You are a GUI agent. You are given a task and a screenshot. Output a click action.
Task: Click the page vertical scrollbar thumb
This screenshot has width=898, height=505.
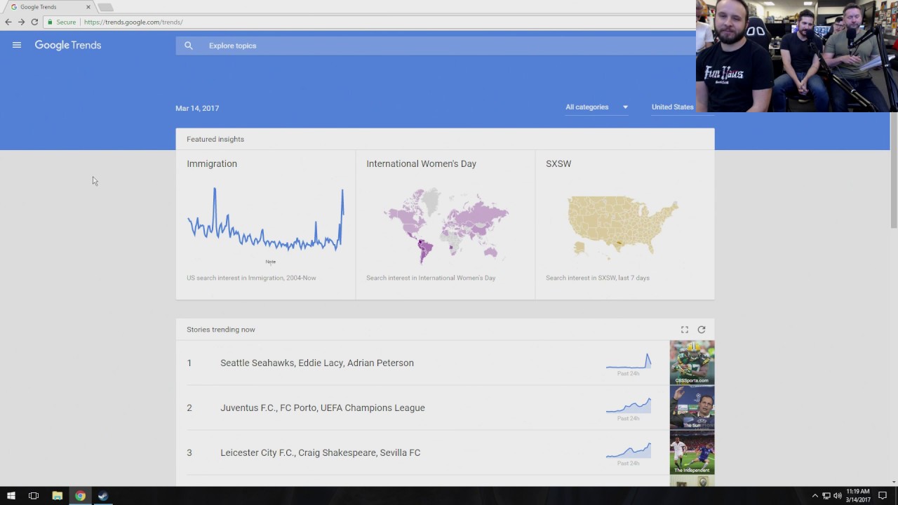(x=894, y=170)
